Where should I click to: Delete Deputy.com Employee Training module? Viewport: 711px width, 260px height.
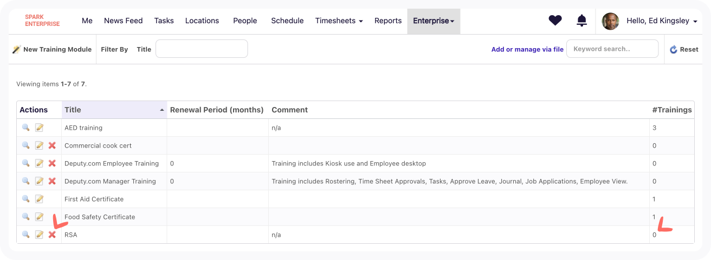click(52, 163)
